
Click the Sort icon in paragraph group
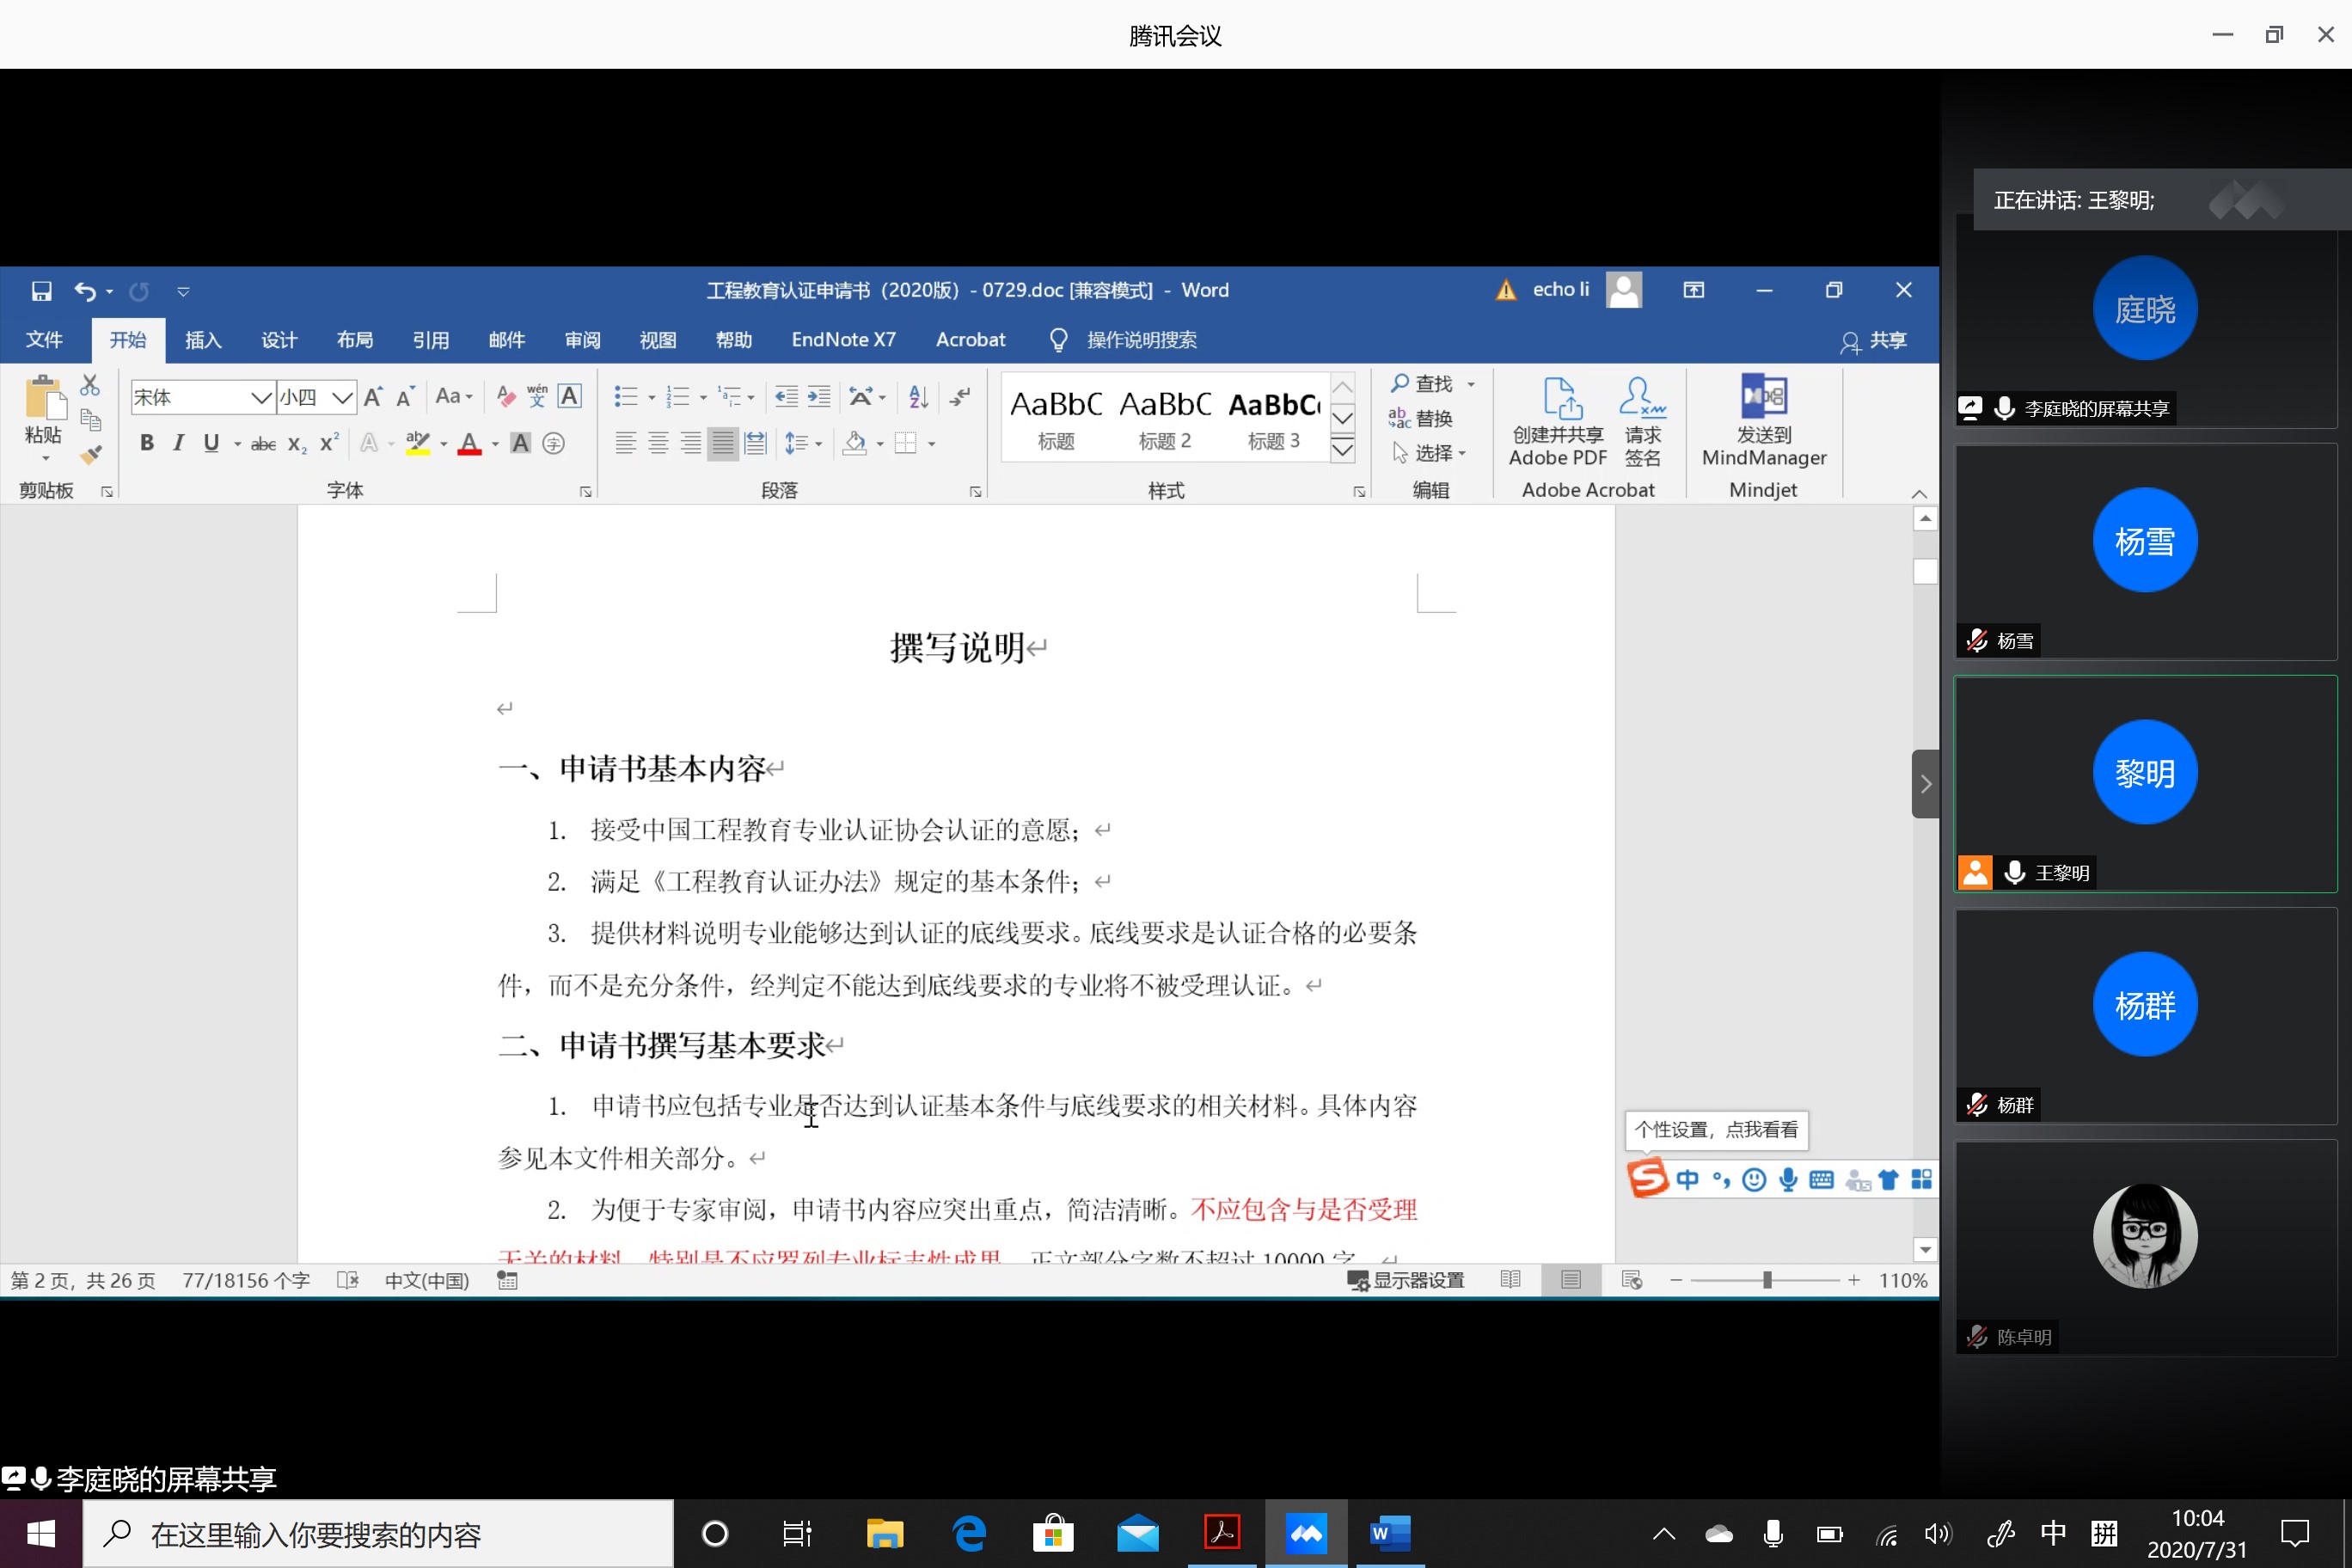pyautogui.click(x=918, y=397)
